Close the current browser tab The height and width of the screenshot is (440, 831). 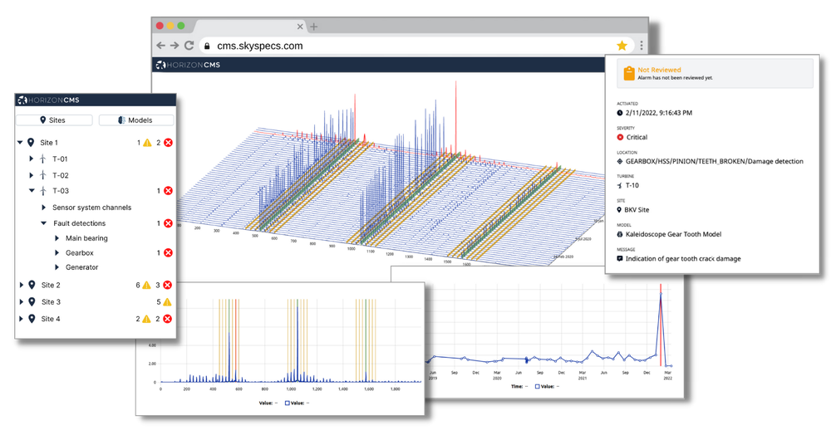coord(300,27)
